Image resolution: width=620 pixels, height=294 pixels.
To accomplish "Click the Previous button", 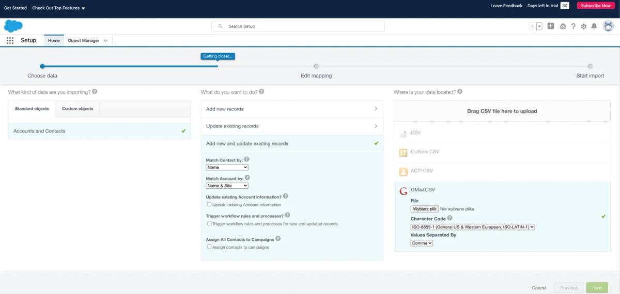I will tap(569, 288).
